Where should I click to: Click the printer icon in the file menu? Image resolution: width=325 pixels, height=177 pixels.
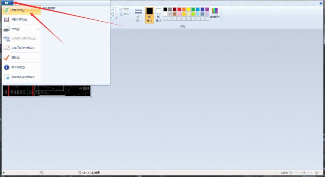6,29
